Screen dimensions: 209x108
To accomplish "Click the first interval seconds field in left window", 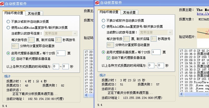I will pos(56,67).
